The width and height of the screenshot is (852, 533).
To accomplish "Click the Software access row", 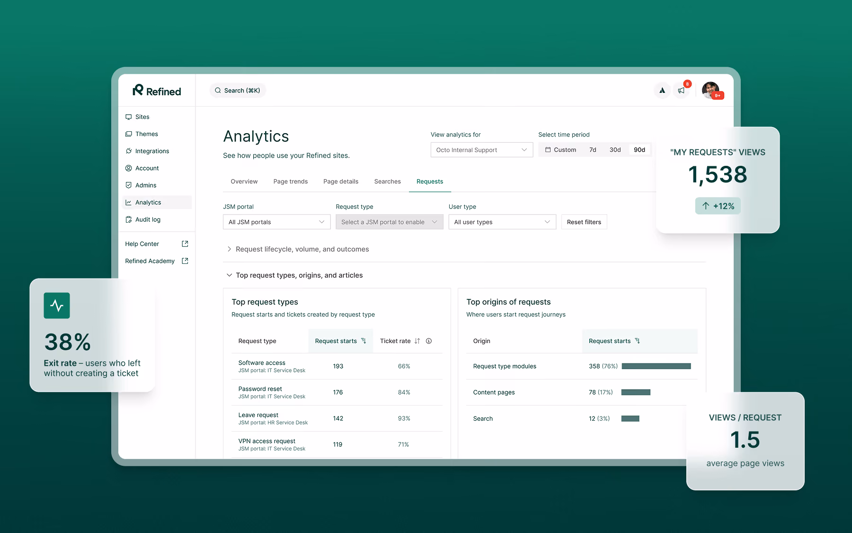I will click(x=337, y=366).
